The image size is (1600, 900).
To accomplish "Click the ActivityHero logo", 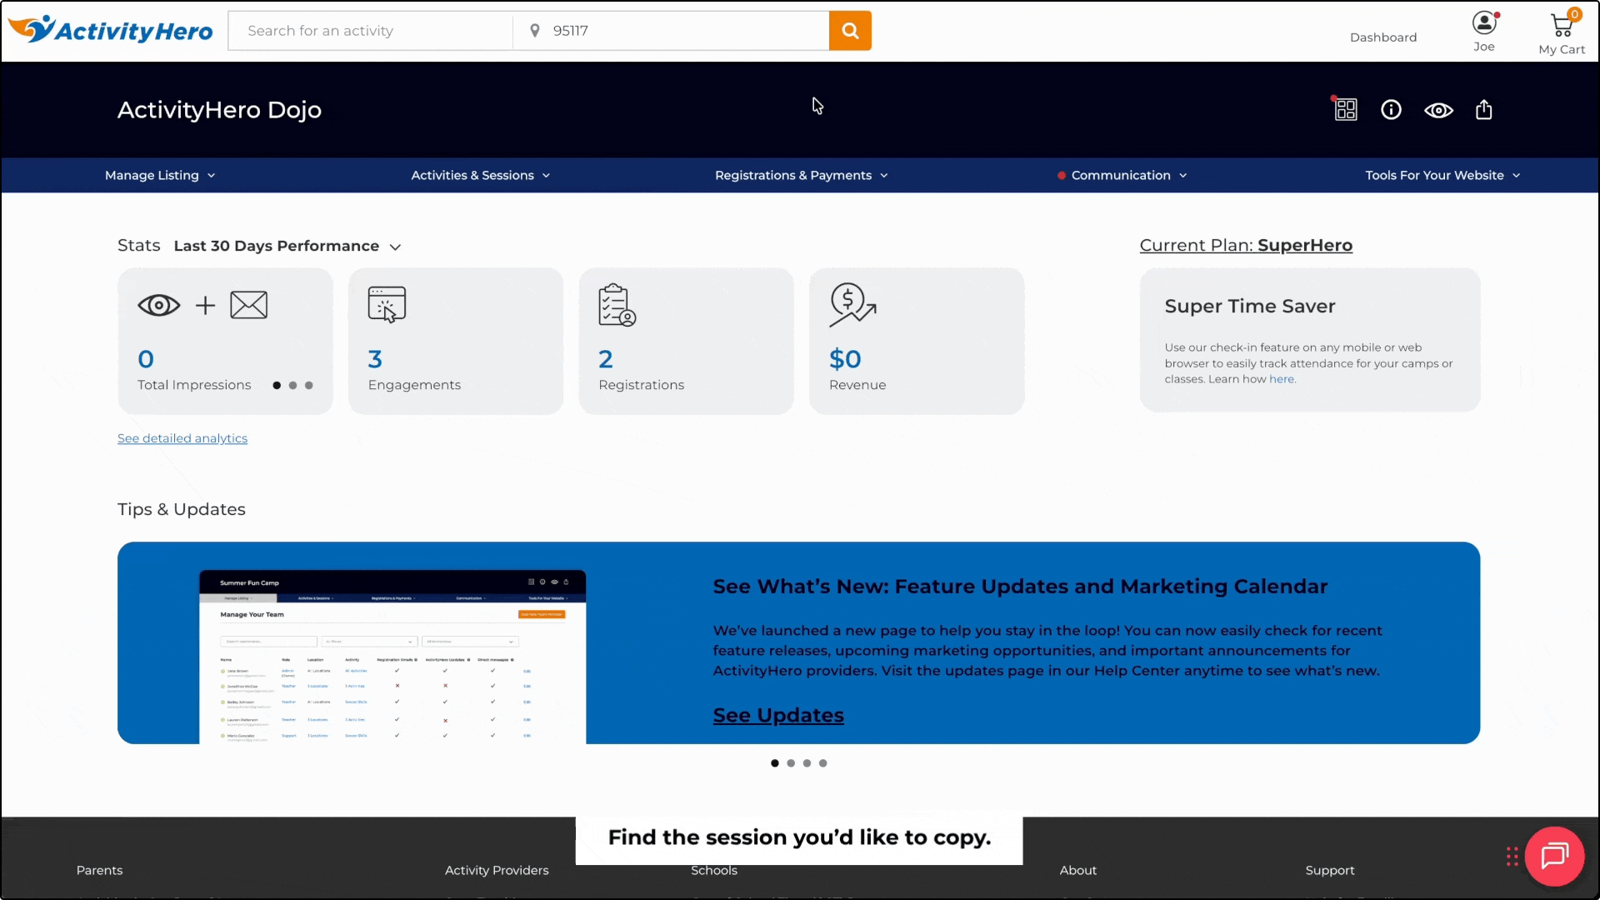I will pos(111,31).
